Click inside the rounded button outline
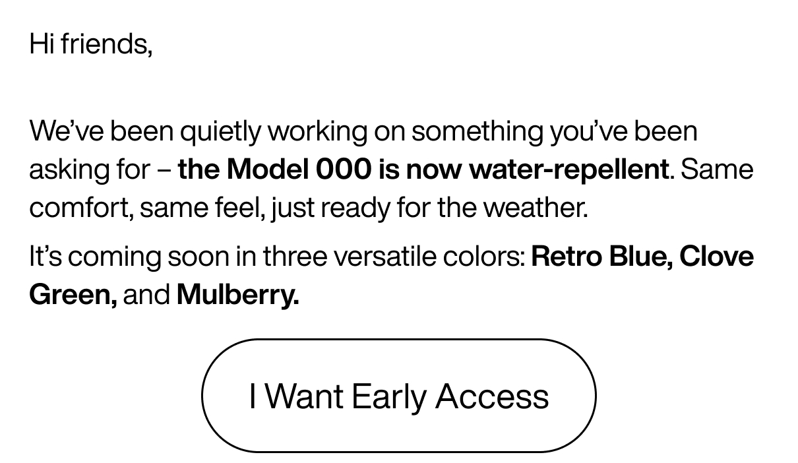This screenshot has height=463, width=798. coord(398,395)
